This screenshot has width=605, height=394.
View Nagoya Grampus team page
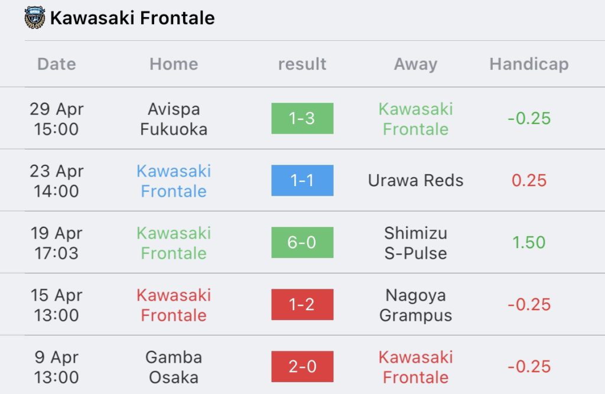[x=415, y=305]
